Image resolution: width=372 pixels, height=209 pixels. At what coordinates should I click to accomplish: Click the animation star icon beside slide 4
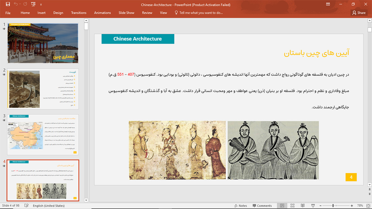coord(4,166)
